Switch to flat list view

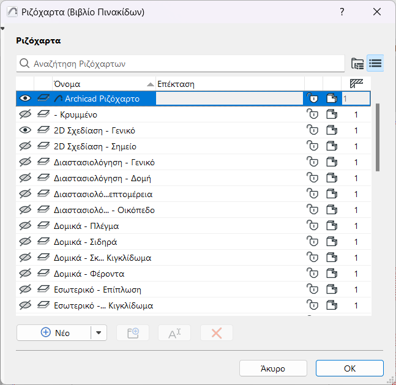(375, 63)
